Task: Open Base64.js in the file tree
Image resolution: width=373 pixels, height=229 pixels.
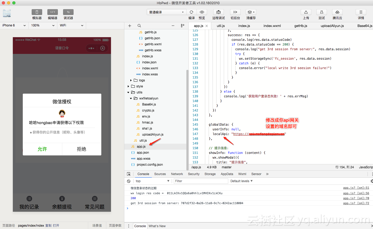Action: (x=149, y=104)
